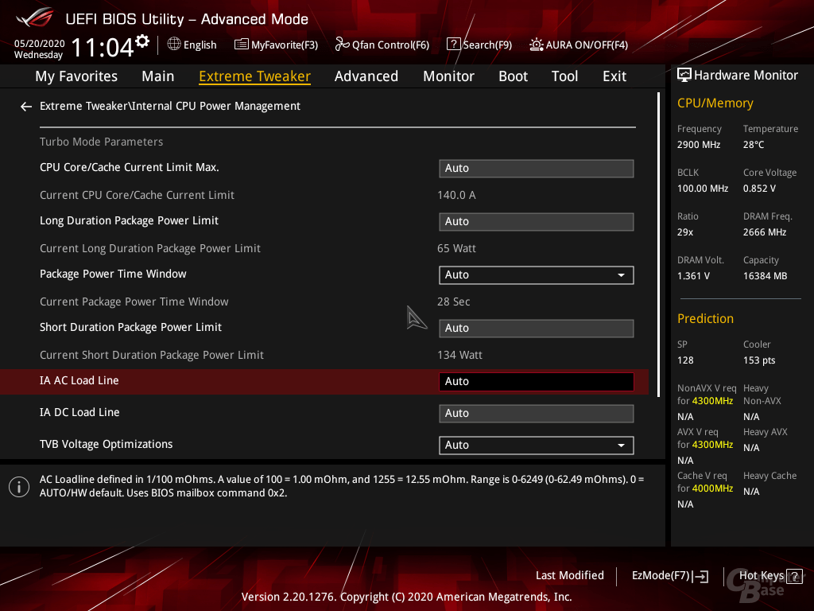Click the 1.361 V DRAM voltage reading
The image size is (814, 611).
click(x=693, y=276)
